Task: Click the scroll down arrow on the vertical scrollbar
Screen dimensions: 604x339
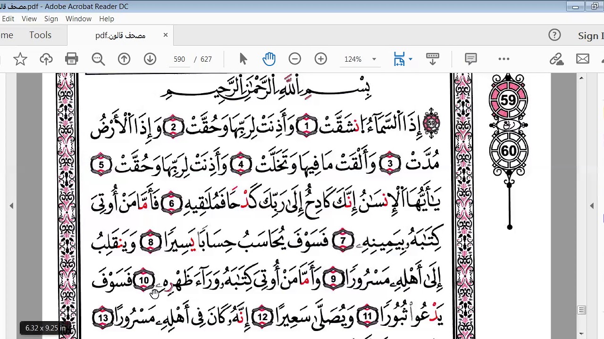Action: click(x=581, y=334)
